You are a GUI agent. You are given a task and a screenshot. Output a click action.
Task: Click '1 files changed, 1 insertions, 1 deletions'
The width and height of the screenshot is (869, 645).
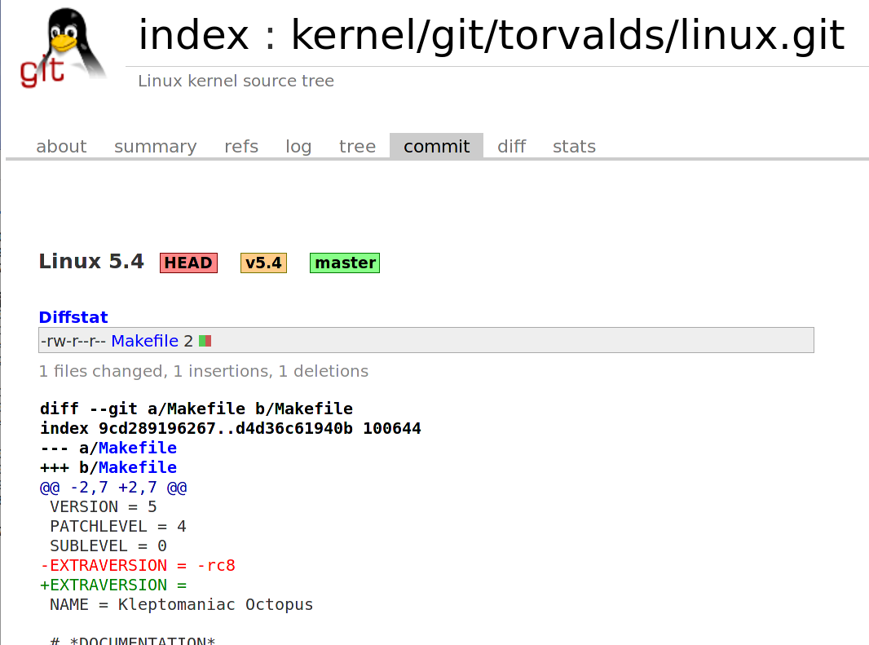tap(204, 371)
